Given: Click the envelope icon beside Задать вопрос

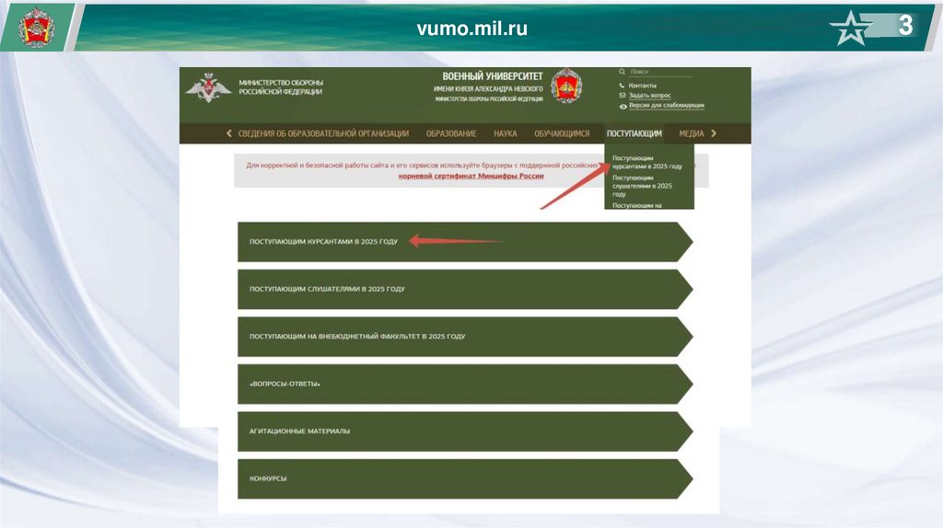Looking at the screenshot, I should (623, 95).
